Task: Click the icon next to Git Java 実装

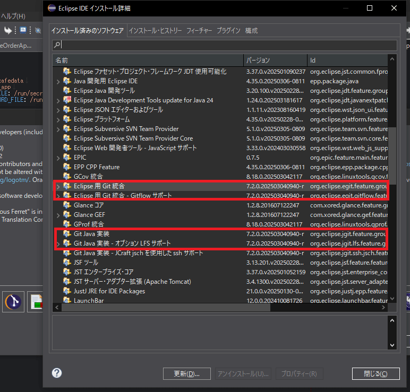Action: (67, 234)
